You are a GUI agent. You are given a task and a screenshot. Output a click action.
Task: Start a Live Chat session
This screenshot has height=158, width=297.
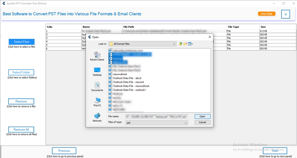pyautogui.click(x=266, y=14)
